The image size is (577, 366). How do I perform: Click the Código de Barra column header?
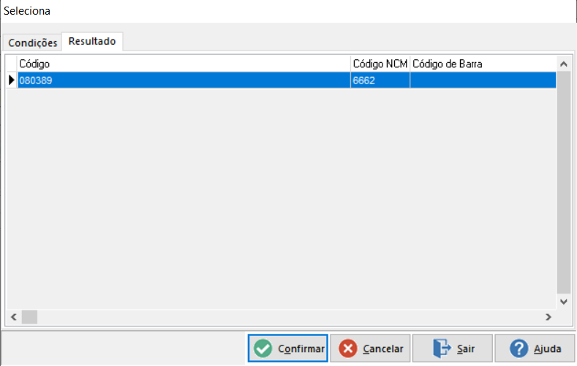point(483,64)
